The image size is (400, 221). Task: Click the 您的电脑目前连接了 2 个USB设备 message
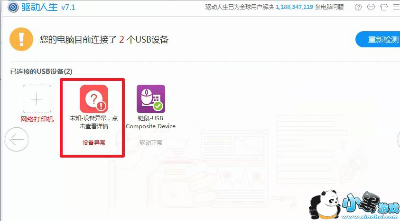(x=104, y=40)
